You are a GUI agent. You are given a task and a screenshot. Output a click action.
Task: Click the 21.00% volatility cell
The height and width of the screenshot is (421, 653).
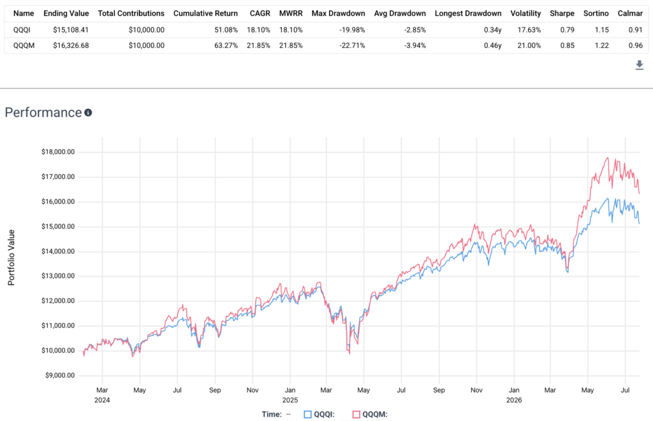coord(529,45)
